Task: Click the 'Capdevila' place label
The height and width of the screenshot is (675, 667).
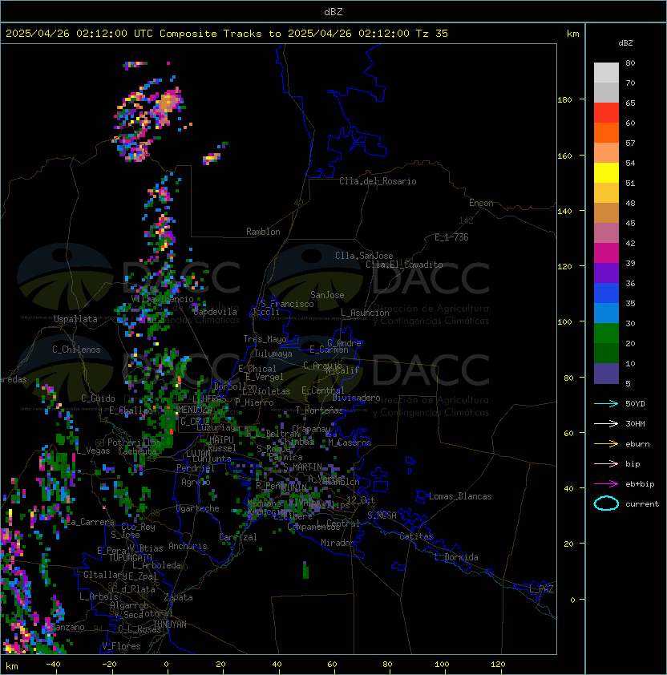Action: pyautogui.click(x=215, y=312)
